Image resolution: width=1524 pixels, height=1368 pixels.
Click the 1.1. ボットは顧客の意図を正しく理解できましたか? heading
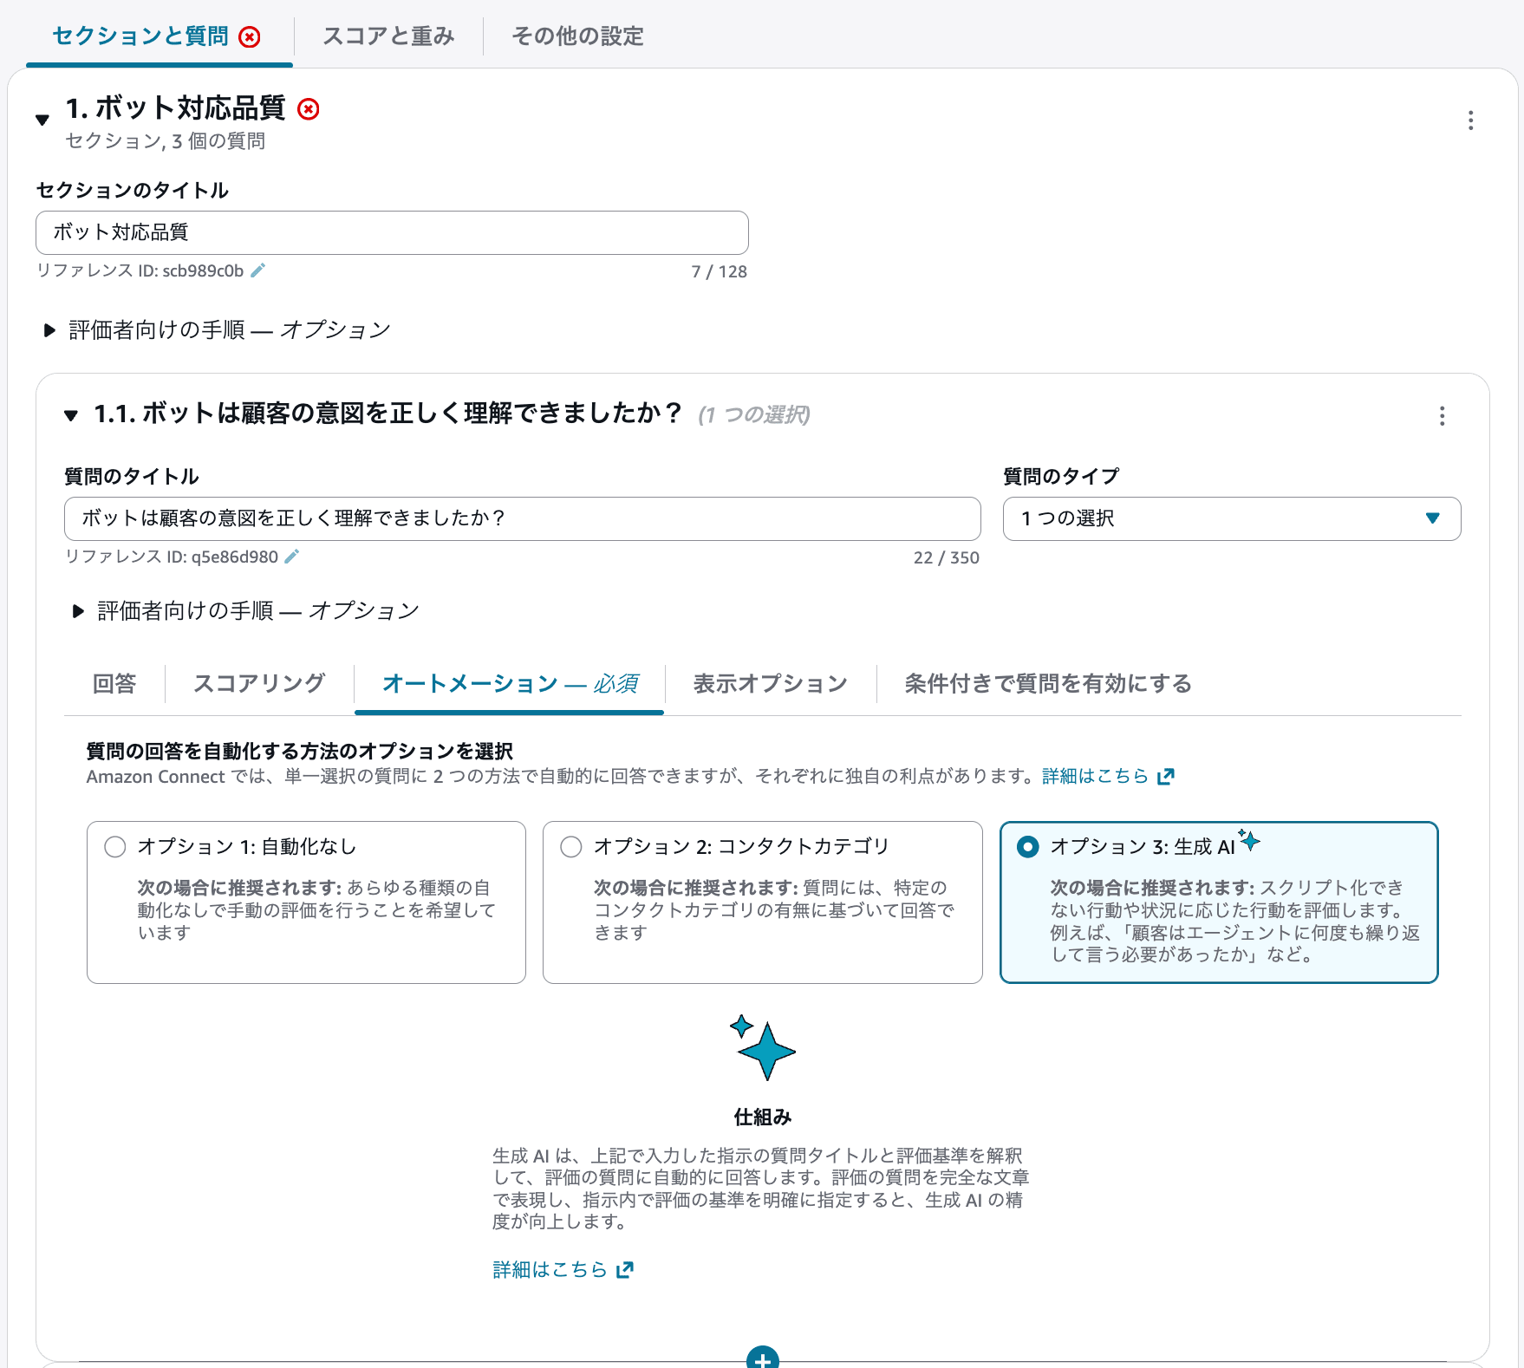(388, 414)
